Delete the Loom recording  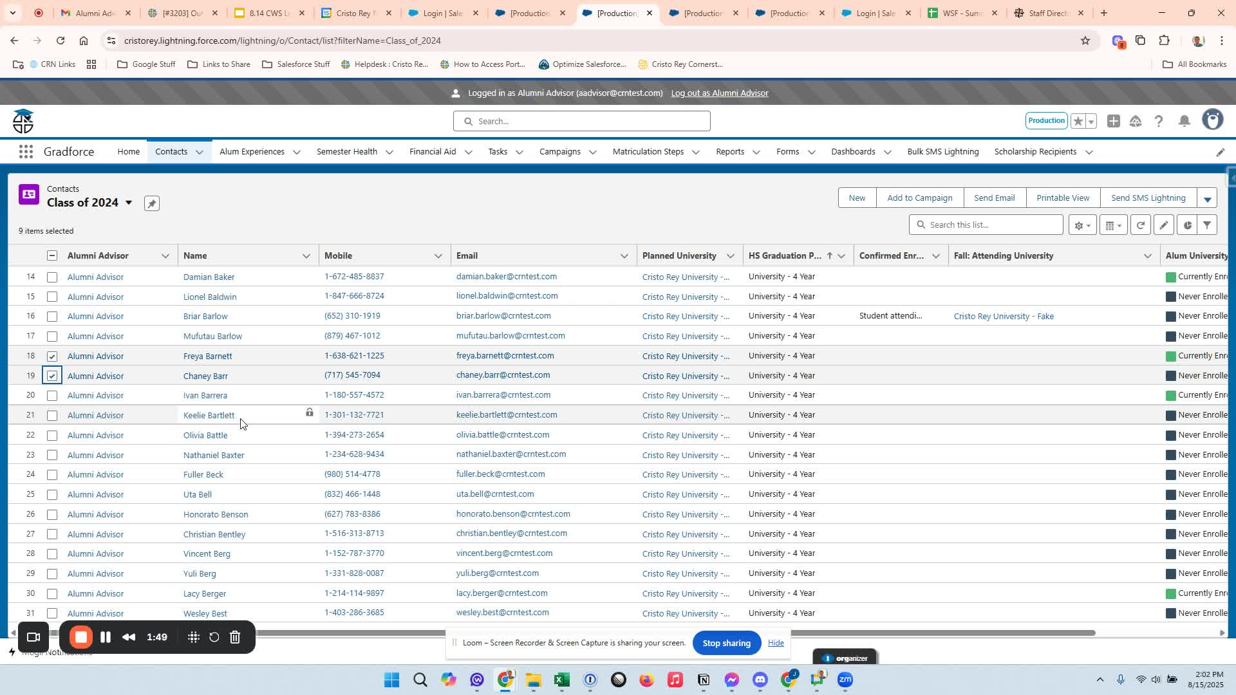[x=235, y=637]
